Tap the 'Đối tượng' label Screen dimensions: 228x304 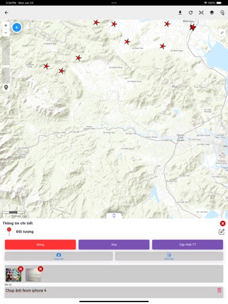[x=25, y=232]
